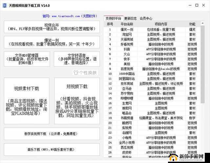
Task: Open the 视频素材下载 module
Action: (x=27, y=101)
